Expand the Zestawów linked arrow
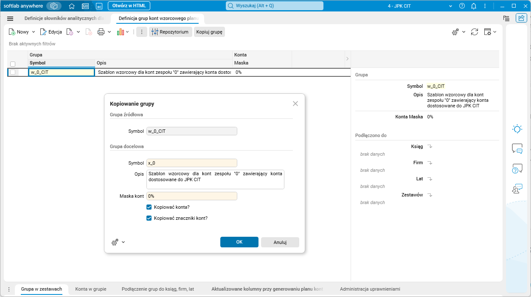Screen dimensions: 531x297 [x=430, y=195]
